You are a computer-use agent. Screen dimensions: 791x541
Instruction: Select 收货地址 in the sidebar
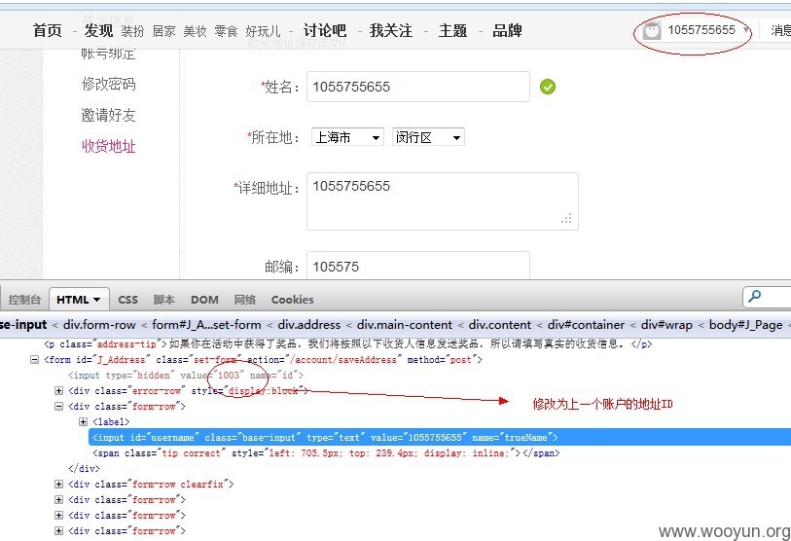[108, 146]
